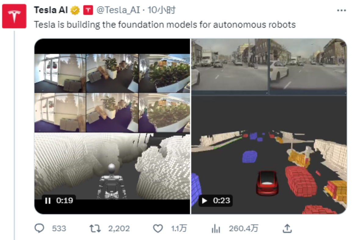The image size is (355, 240).
Task: Open the left robot video thumbnail
Action: (x=112, y=126)
